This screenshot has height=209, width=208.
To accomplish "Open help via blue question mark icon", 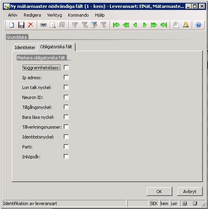I will 199,25.
